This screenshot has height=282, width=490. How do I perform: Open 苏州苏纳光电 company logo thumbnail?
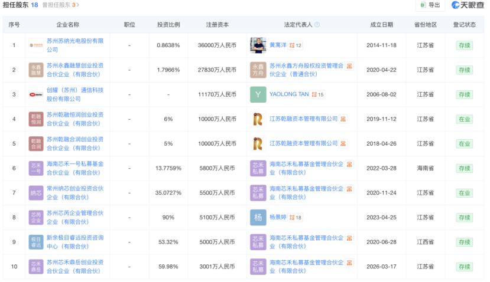coord(36,45)
